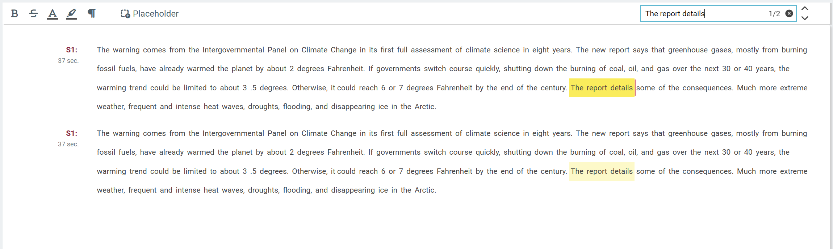This screenshot has width=833, height=249.
Task: Place cursor at 'Arctic.' in second paragraph
Action: pos(425,190)
